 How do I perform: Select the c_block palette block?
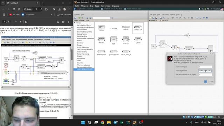tap(138, 40)
